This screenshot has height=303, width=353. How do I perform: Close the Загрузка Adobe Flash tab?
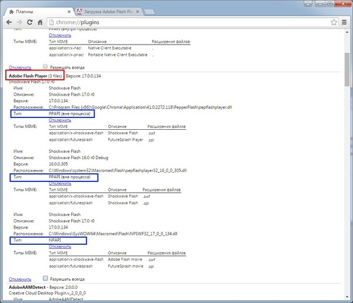[x=138, y=12]
